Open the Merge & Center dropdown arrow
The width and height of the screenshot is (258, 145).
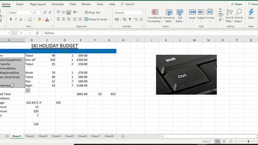click(110, 19)
